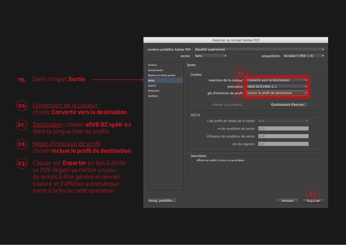
Task: Show the Synthèse section
Action: pos(153,96)
